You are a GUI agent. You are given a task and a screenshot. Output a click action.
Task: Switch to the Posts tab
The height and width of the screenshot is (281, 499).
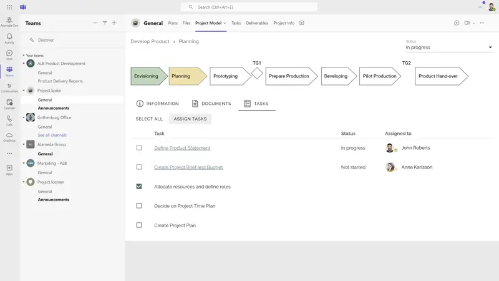click(x=173, y=23)
